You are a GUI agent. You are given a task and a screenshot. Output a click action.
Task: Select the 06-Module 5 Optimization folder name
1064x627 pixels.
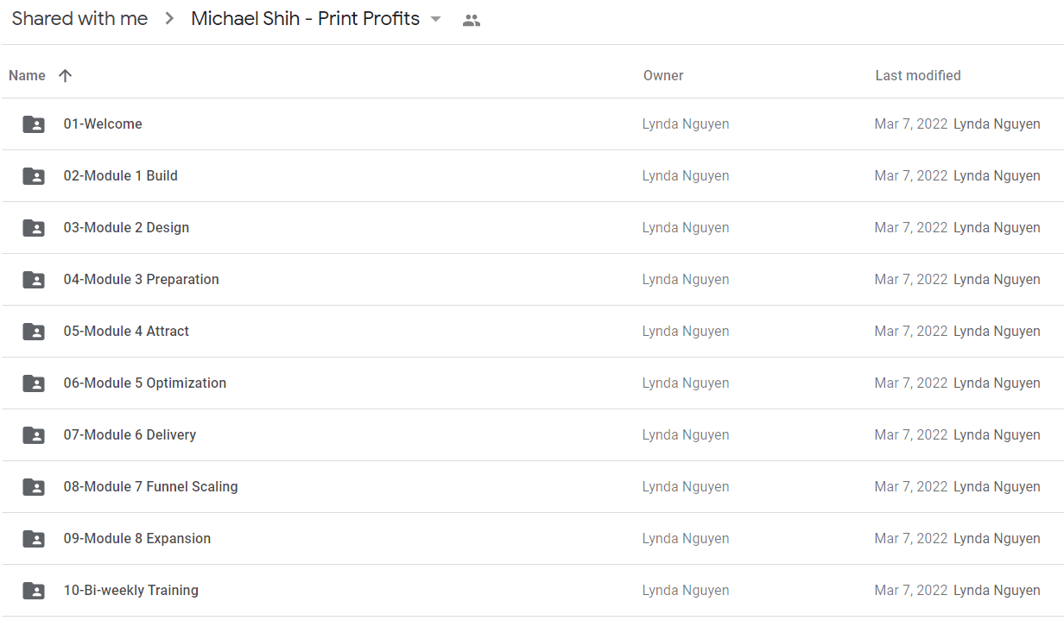[x=145, y=383]
